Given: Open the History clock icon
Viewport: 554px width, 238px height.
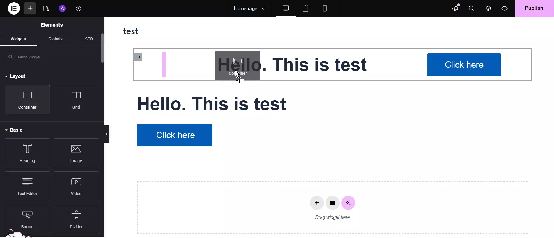Looking at the screenshot, I should 78,8.
